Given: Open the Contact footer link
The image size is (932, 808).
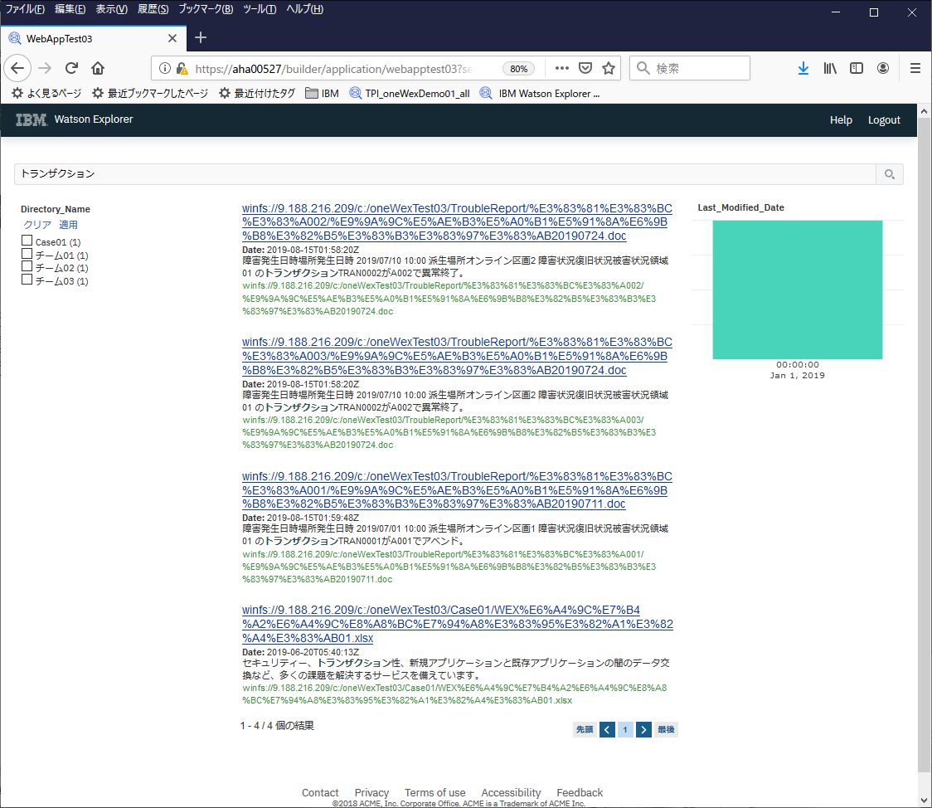Looking at the screenshot, I should click(x=320, y=792).
